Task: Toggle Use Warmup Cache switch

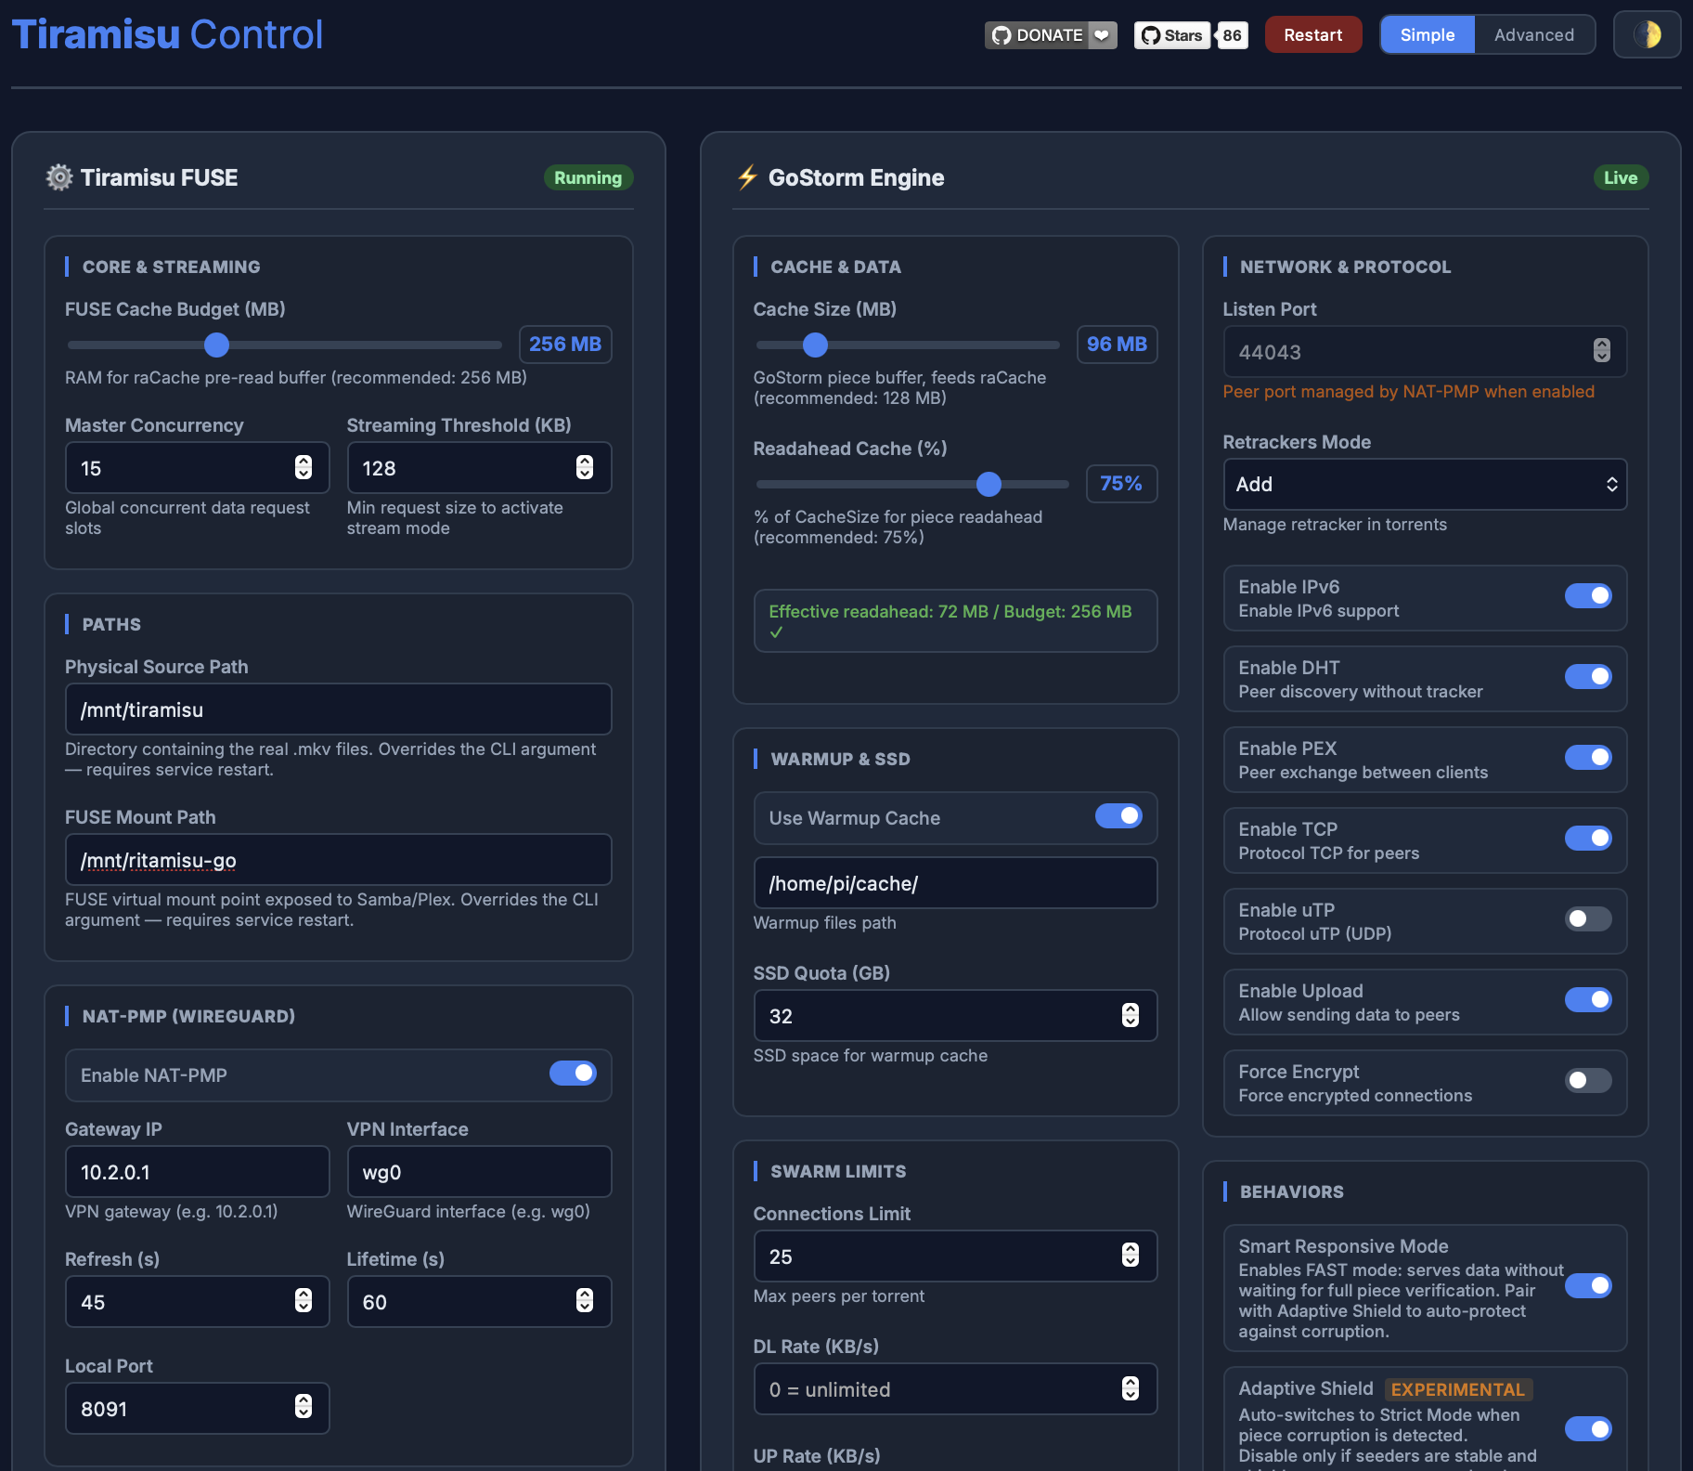Action: [x=1118, y=815]
